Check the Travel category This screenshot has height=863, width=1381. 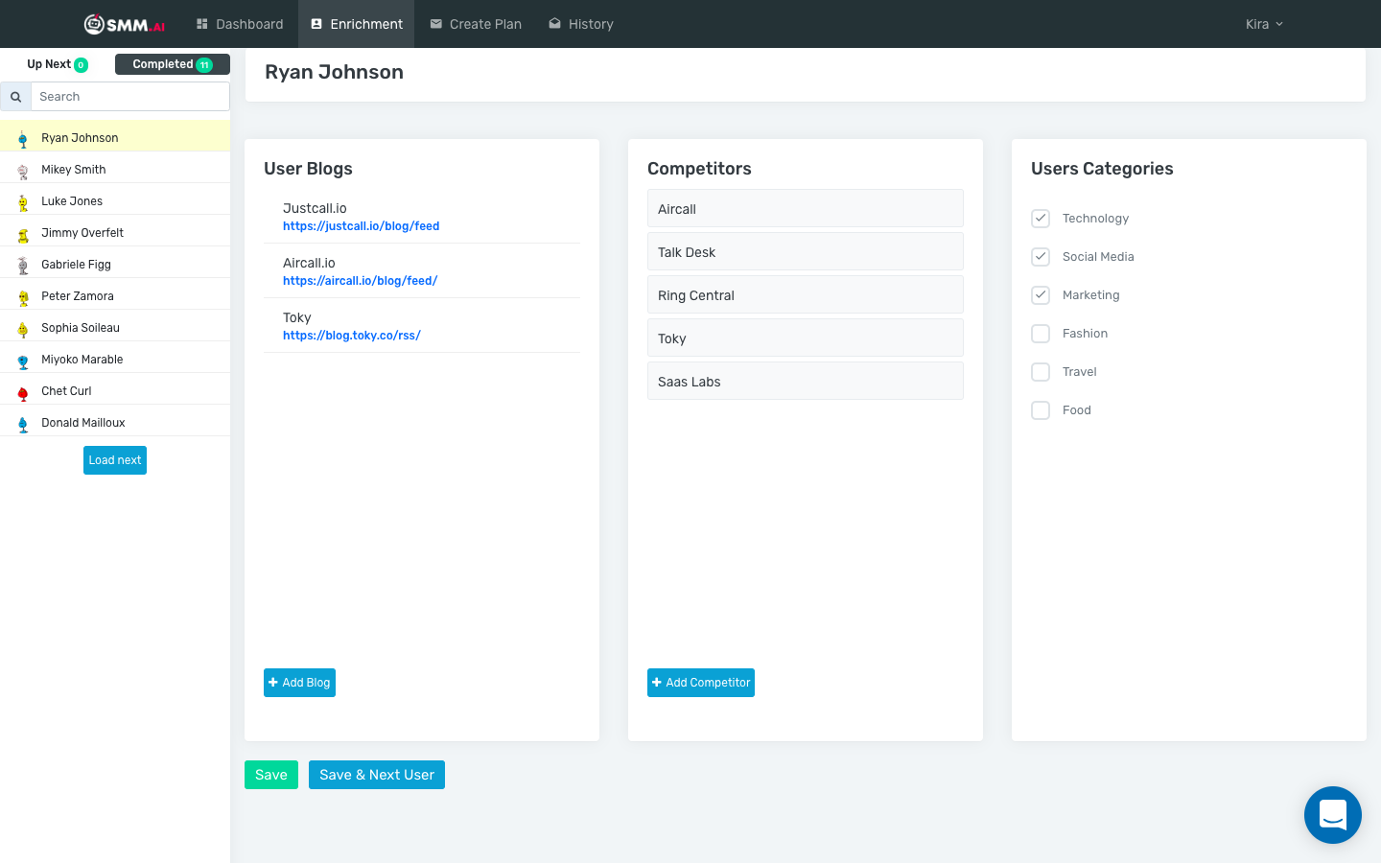(x=1041, y=372)
